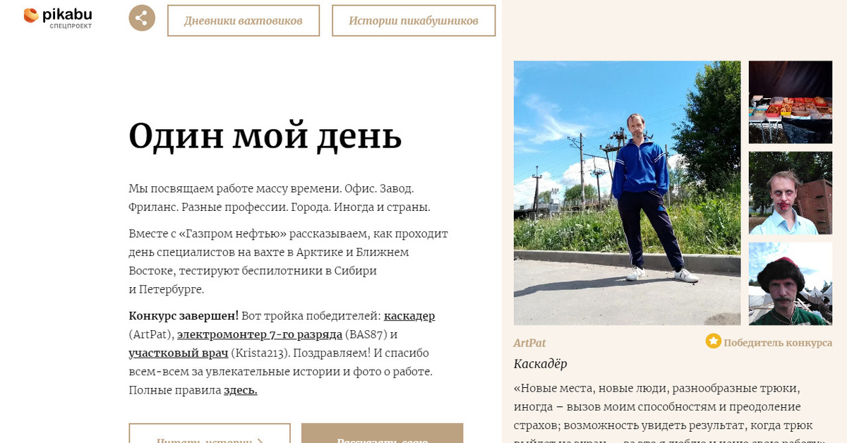Screen dimensions: 847x443
Task: Follow the электромонтер 7-го разряда link
Action: (x=260, y=334)
